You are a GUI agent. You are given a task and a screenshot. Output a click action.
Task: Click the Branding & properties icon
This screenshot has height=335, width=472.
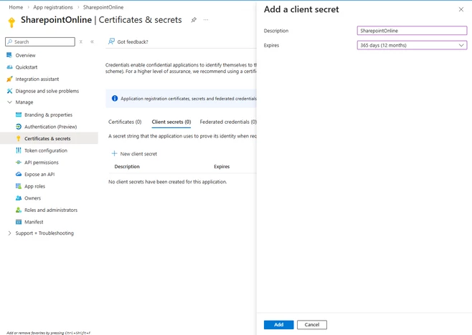[x=19, y=115]
